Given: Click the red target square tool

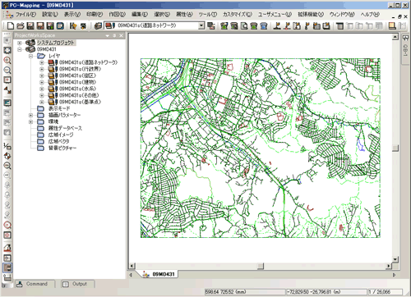Looking at the screenshot, I should click(7, 235).
